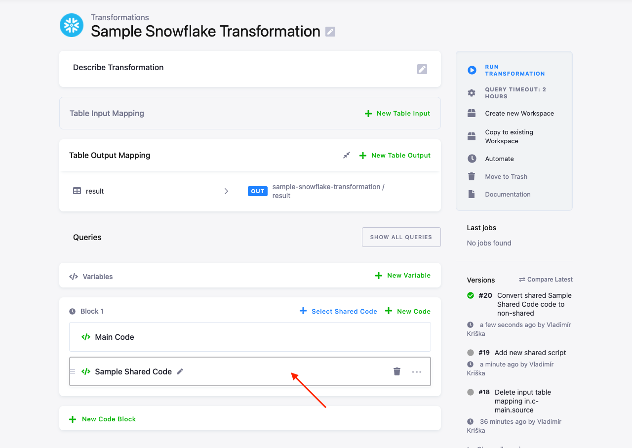Open the Sample Shared Code row
The image size is (632, 448).
250,371
